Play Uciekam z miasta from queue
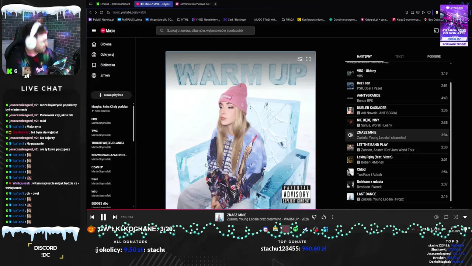Image resolution: width=472 pixels, height=266 pixels. coord(398,184)
